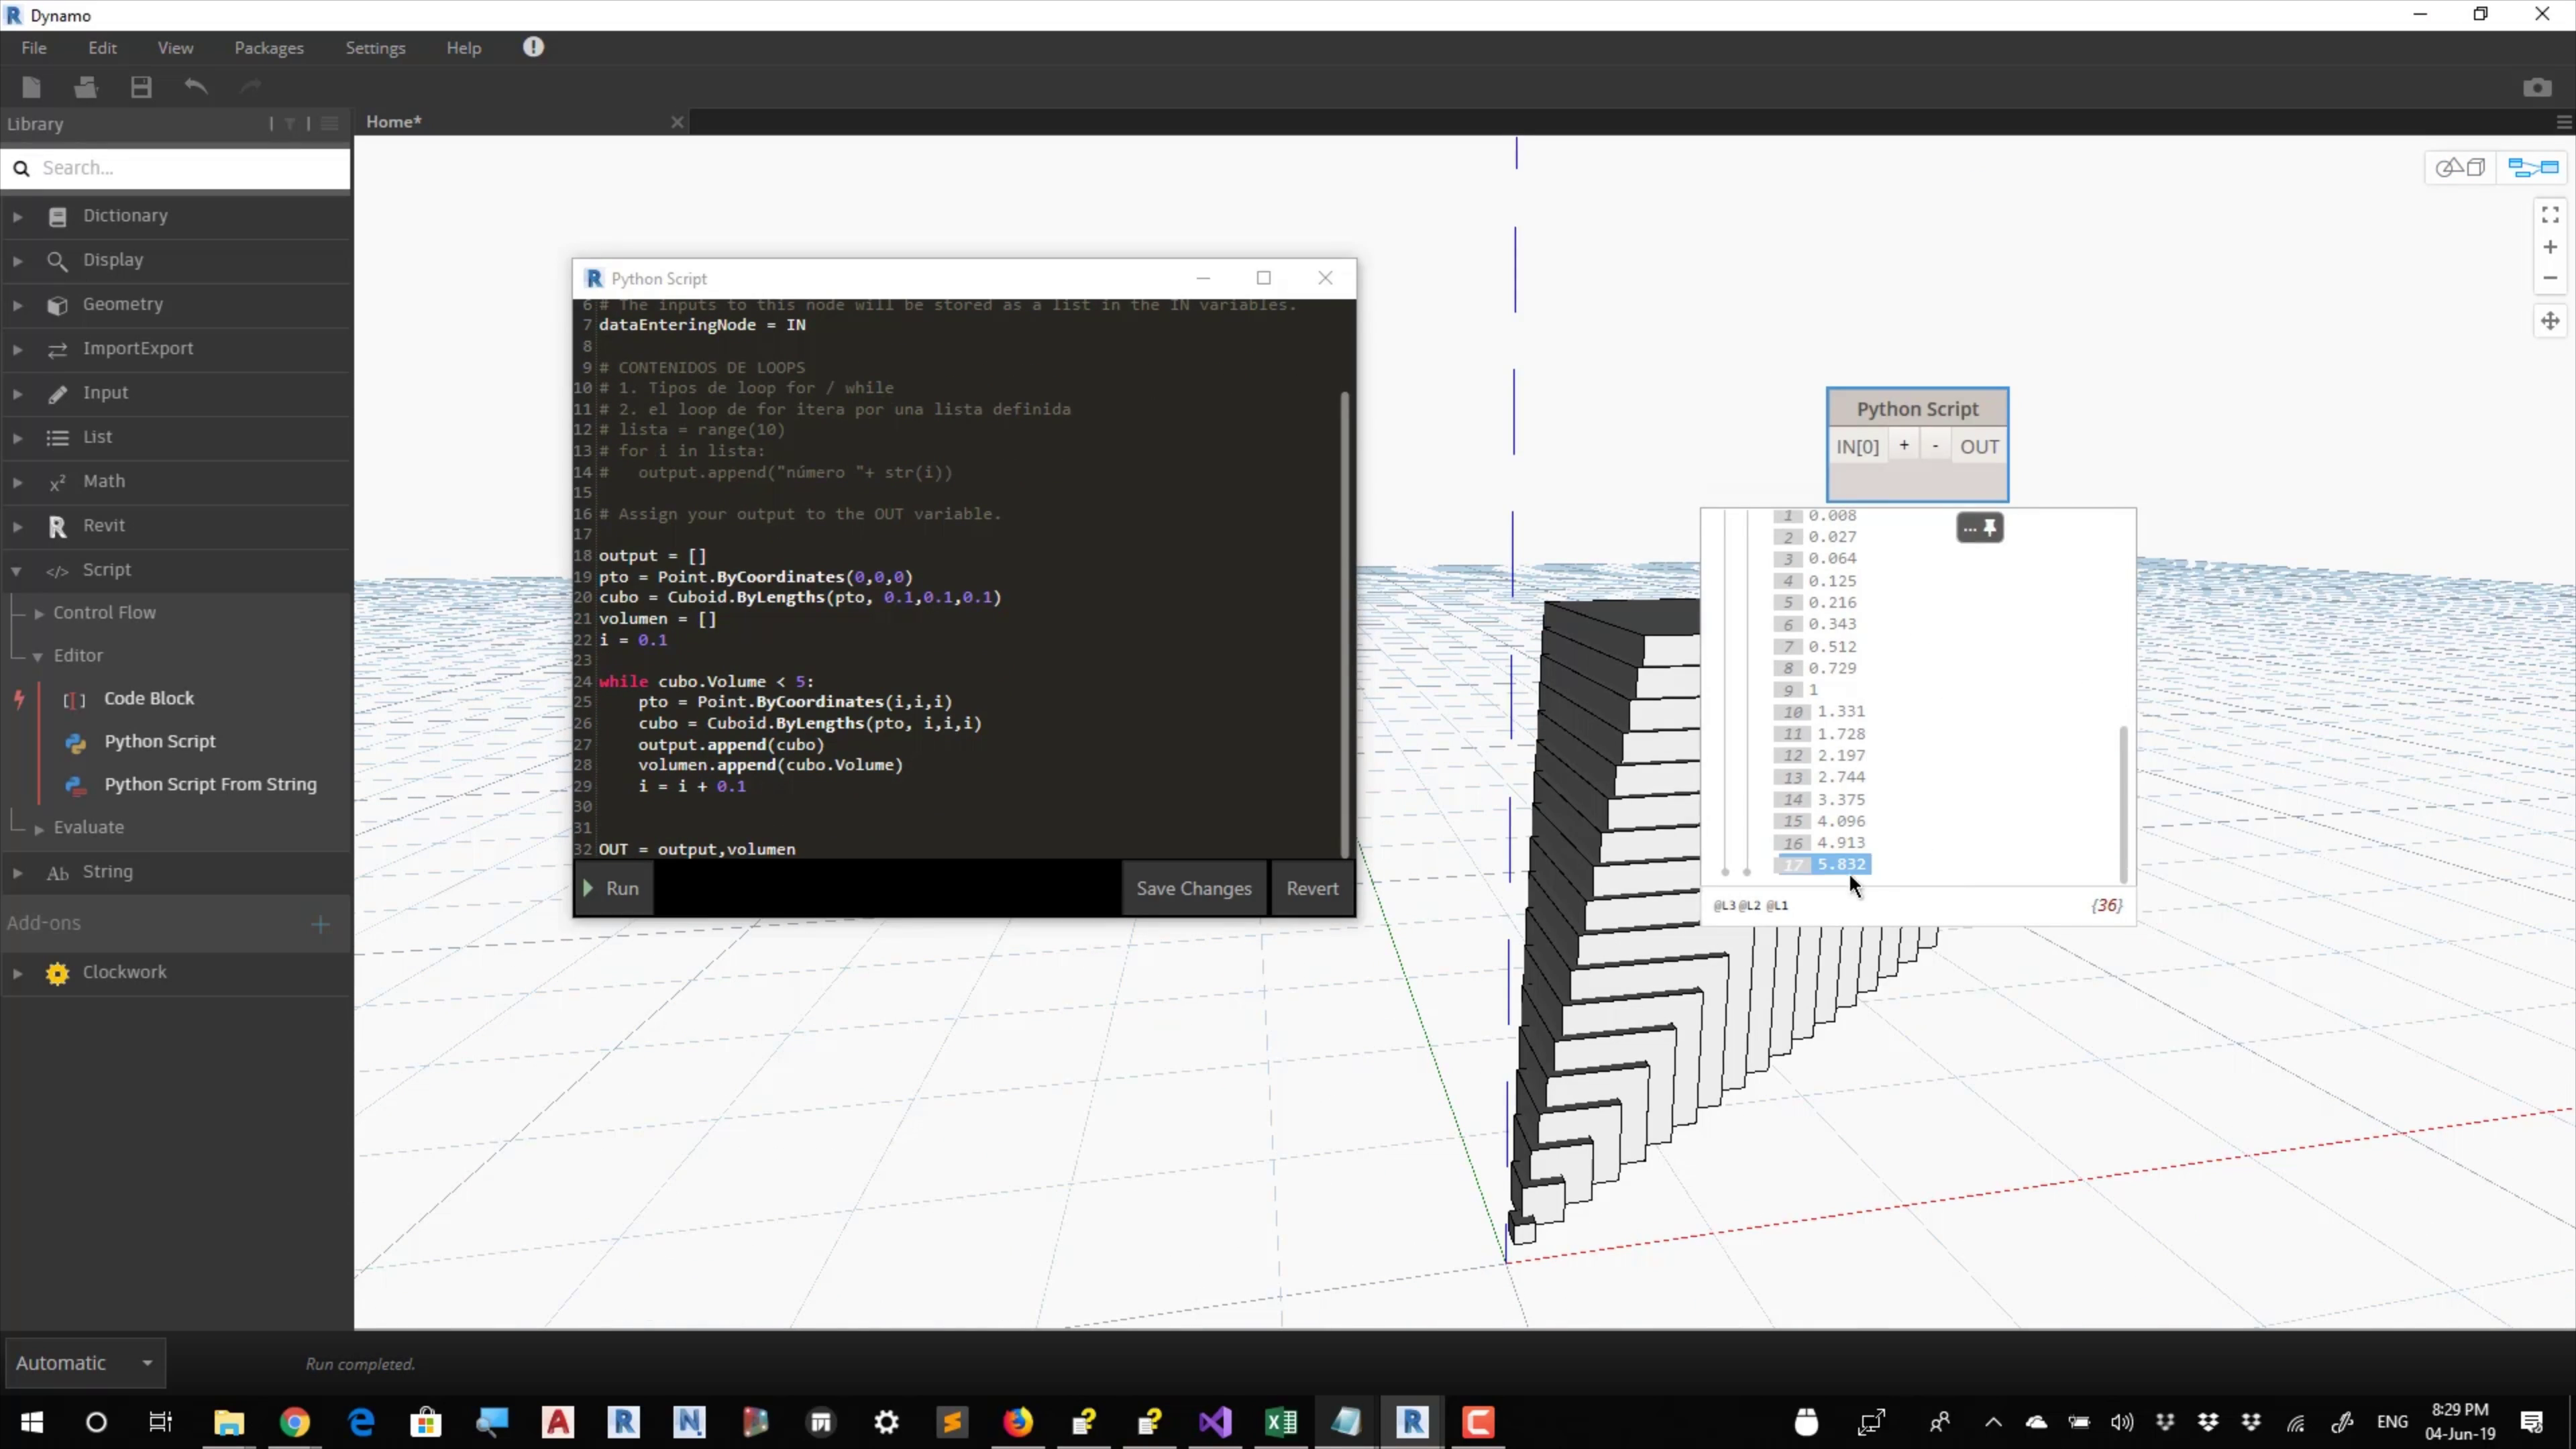Image resolution: width=2576 pixels, height=1449 pixels.
Task: Click the Undo arrow icon
Action: 196,88
